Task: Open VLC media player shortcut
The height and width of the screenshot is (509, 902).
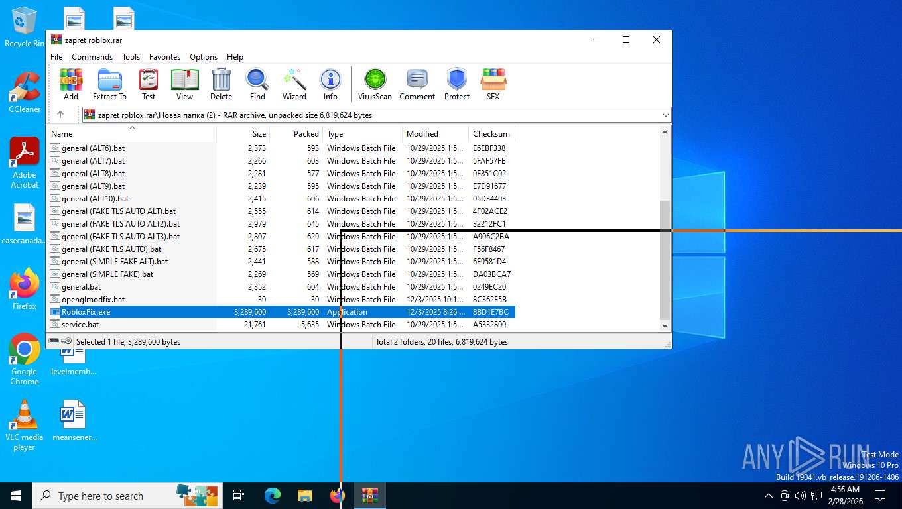Action: (25, 425)
